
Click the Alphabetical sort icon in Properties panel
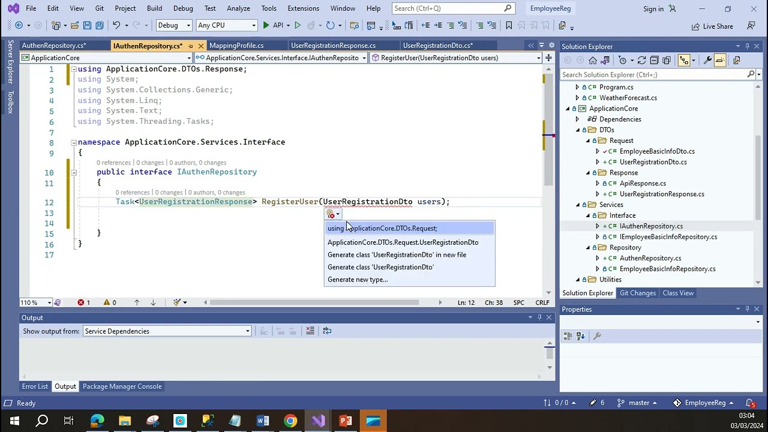coord(580,336)
